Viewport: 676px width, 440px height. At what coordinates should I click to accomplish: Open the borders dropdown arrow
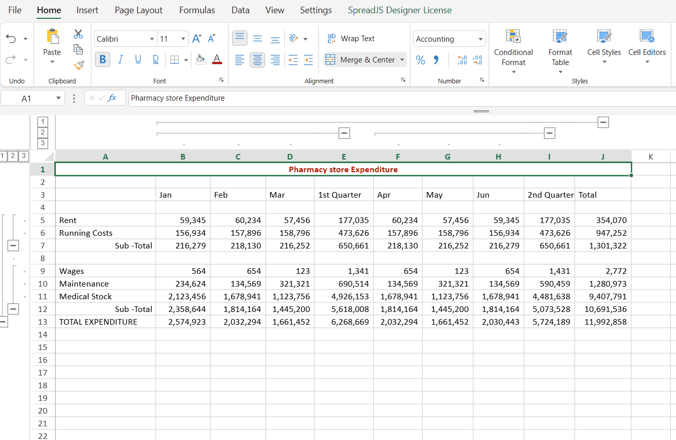pyautogui.click(x=186, y=60)
